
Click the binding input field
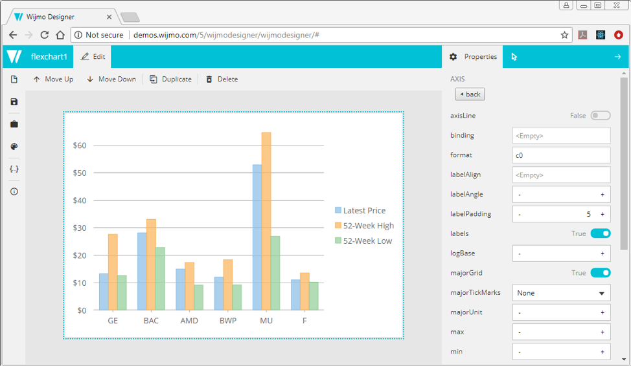pyautogui.click(x=562, y=135)
